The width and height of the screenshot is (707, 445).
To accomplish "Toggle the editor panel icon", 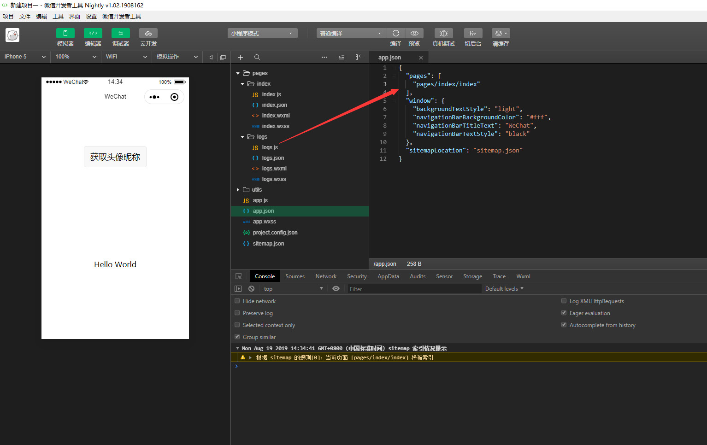I will pyautogui.click(x=93, y=33).
